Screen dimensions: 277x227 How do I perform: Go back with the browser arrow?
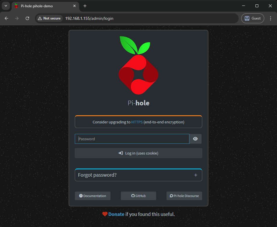click(6, 18)
